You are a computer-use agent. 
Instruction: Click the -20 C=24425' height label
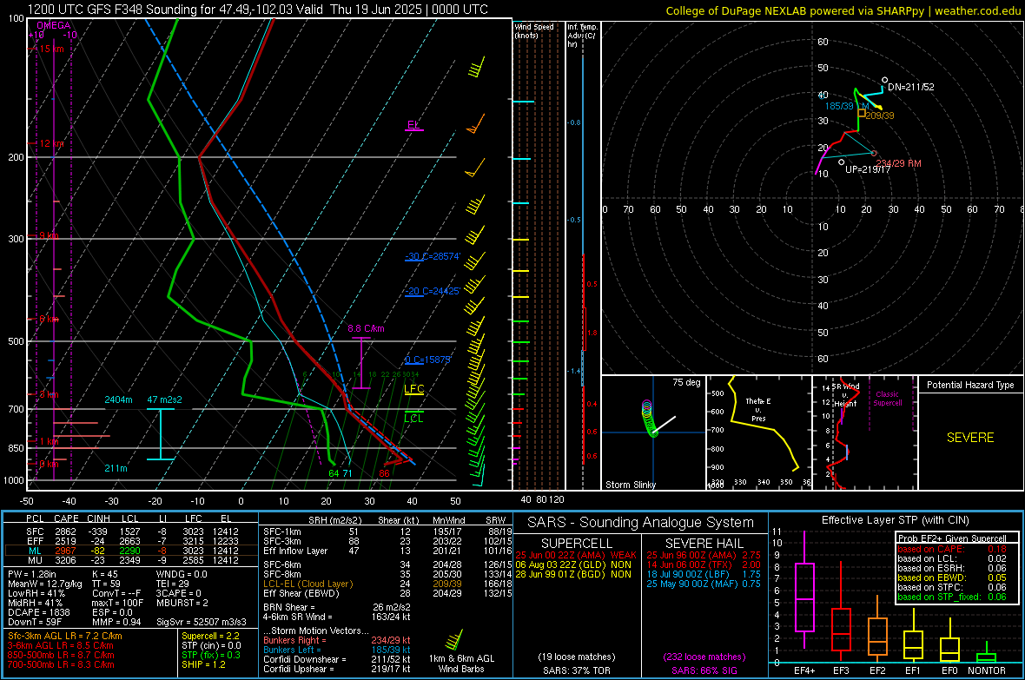tap(432, 291)
